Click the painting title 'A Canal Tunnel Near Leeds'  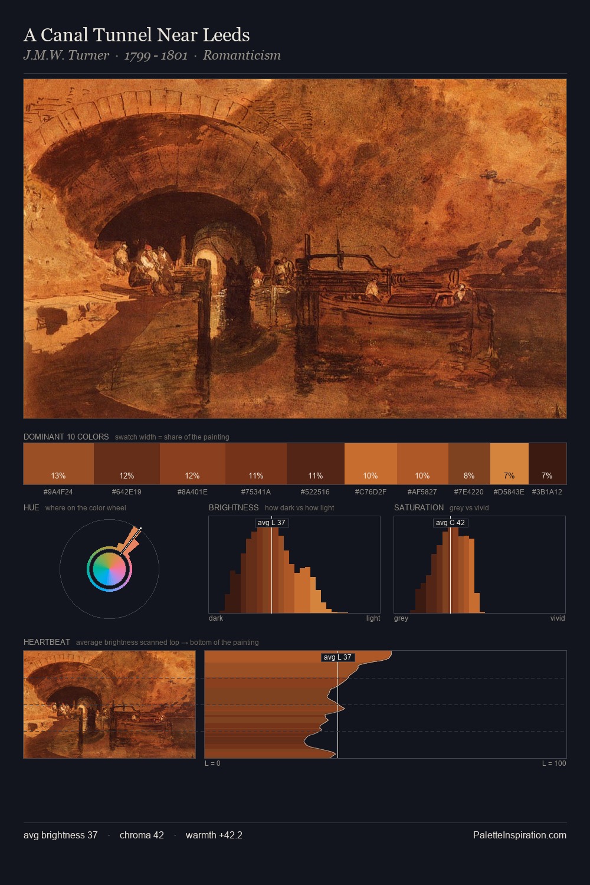[x=137, y=35]
